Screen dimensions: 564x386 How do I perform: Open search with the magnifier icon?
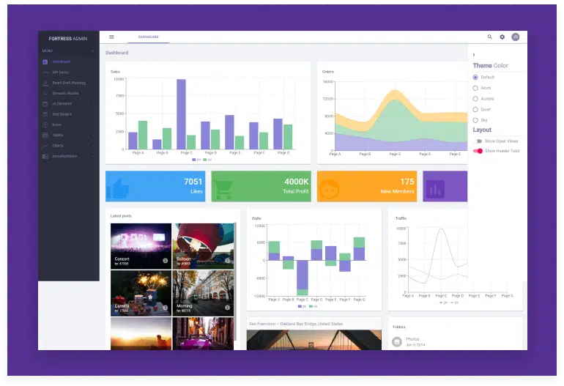click(489, 37)
